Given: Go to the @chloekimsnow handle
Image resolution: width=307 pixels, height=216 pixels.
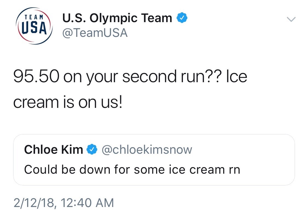Looking at the screenshot, I should click(x=147, y=150).
